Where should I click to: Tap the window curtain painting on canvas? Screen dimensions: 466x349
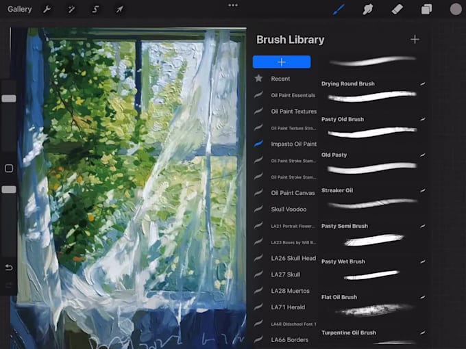[x=128, y=188]
